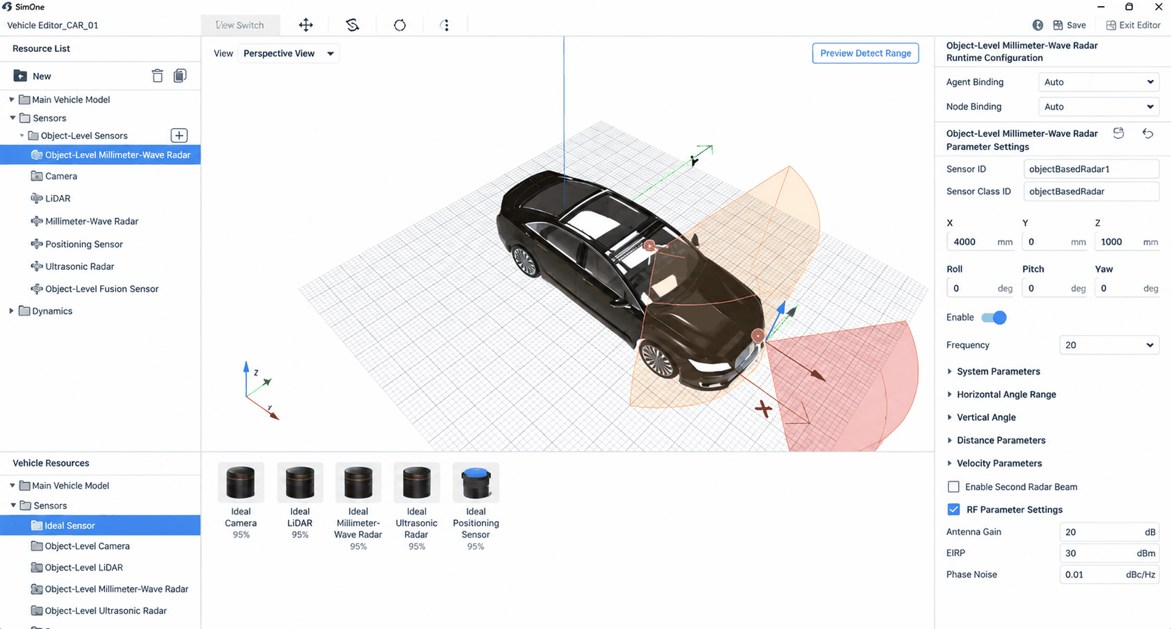Select the Ideal Positioning Sensor thumbnail
The width and height of the screenshot is (1171, 629).
point(476,483)
